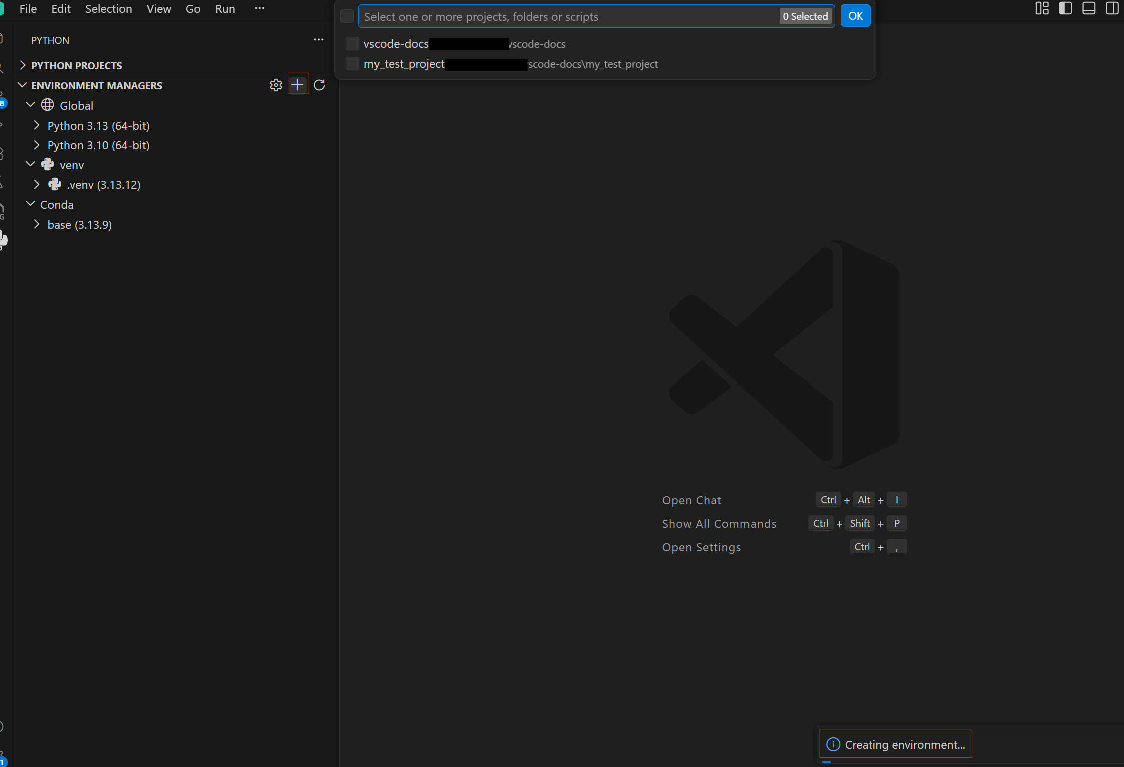Click the Creating environment progress bar
Image resolution: width=1124 pixels, height=767 pixels.
pyautogui.click(x=895, y=744)
